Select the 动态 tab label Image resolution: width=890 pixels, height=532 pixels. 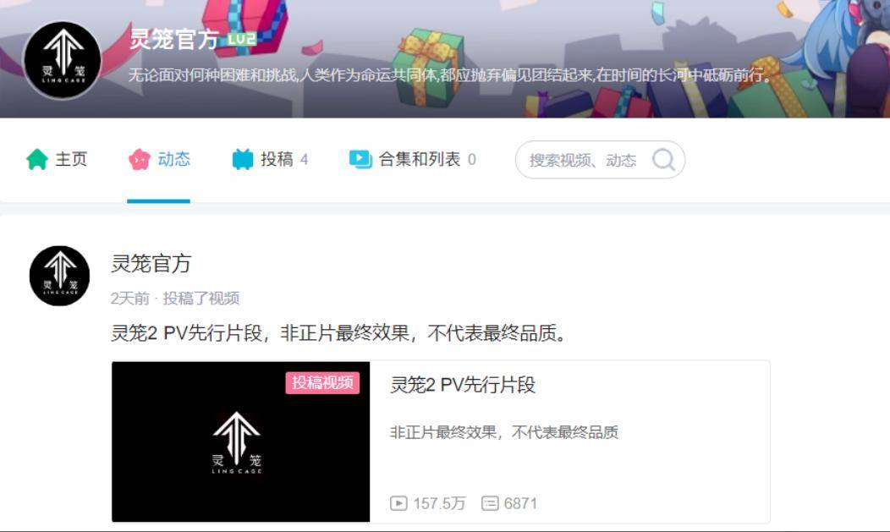tap(173, 159)
